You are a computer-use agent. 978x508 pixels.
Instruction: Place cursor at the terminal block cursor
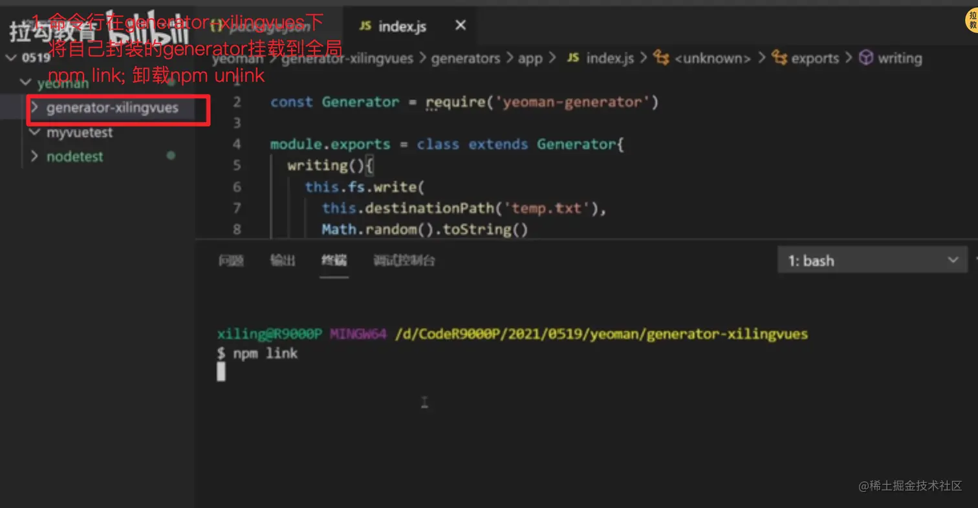pyautogui.click(x=221, y=372)
